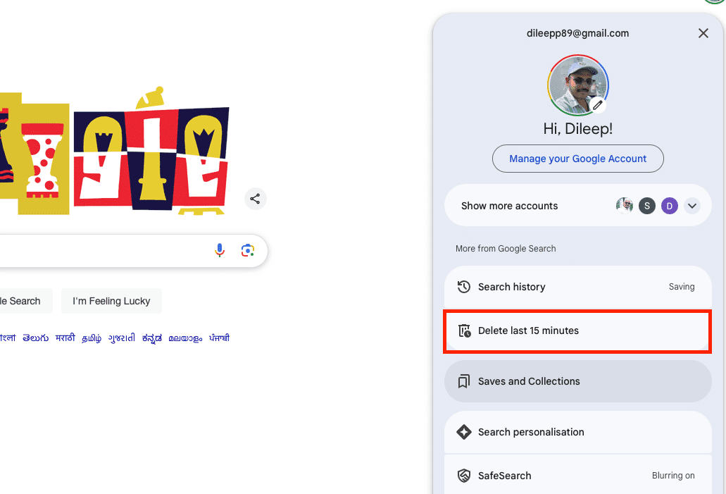Select the purple D account avatar

(670, 206)
